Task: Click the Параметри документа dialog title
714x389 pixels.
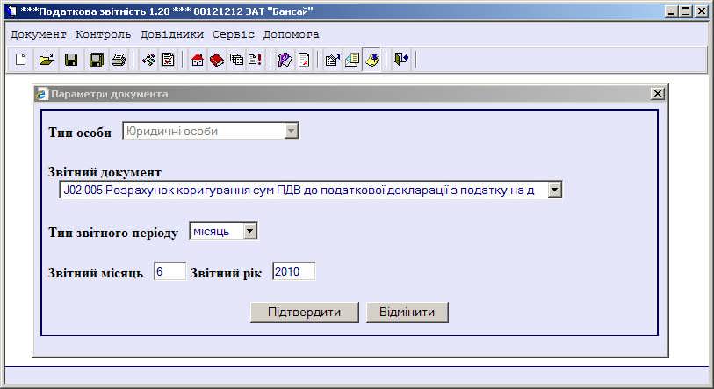Action: [x=109, y=94]
